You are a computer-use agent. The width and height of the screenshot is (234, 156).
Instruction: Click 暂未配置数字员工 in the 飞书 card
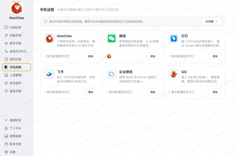point(58,92)
